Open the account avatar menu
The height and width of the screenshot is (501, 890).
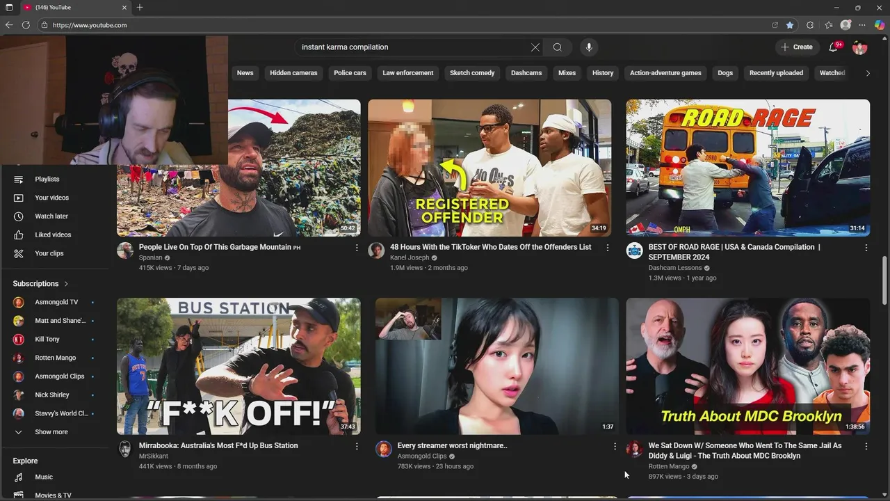tap(860, 47)
